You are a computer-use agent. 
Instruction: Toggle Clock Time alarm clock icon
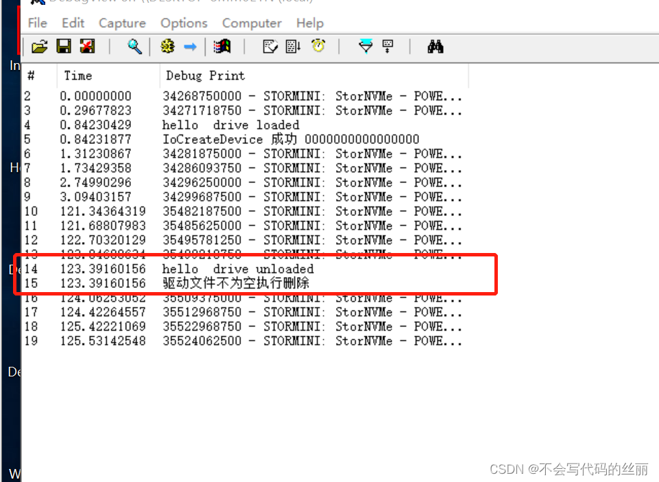pos(318,45)
